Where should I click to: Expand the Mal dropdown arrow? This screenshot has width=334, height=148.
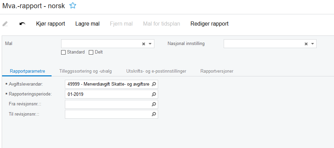click(150, 44)
